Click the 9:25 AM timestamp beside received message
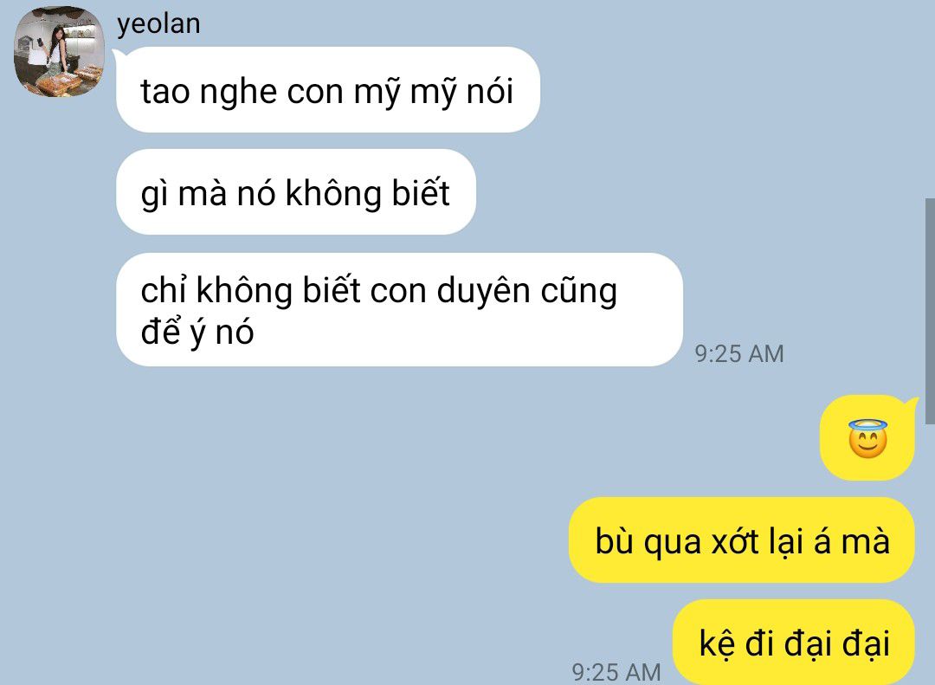The width and height of the screenshot is (935, 685). click(x=739, y=354)
